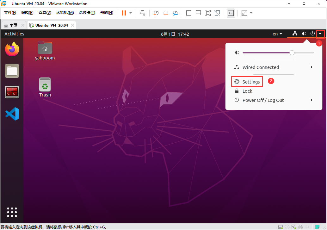Click the stretch guest display icon
The image size is (327, 230).
tap(244, 13)
